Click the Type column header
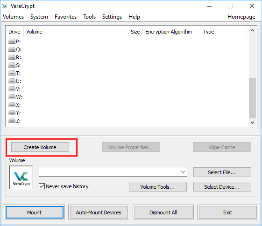The image size is (262, 226). click(x=223, y=32)
